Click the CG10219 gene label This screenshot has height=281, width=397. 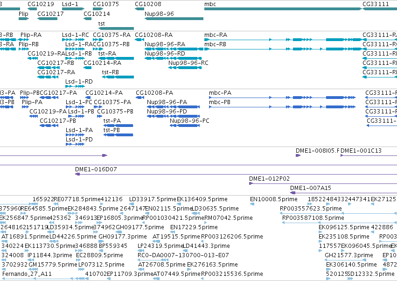click(41, 4)
